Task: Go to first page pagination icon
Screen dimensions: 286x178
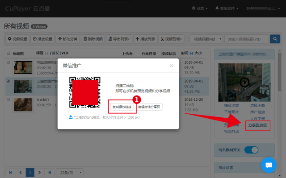Action: (x=11, y=172)
